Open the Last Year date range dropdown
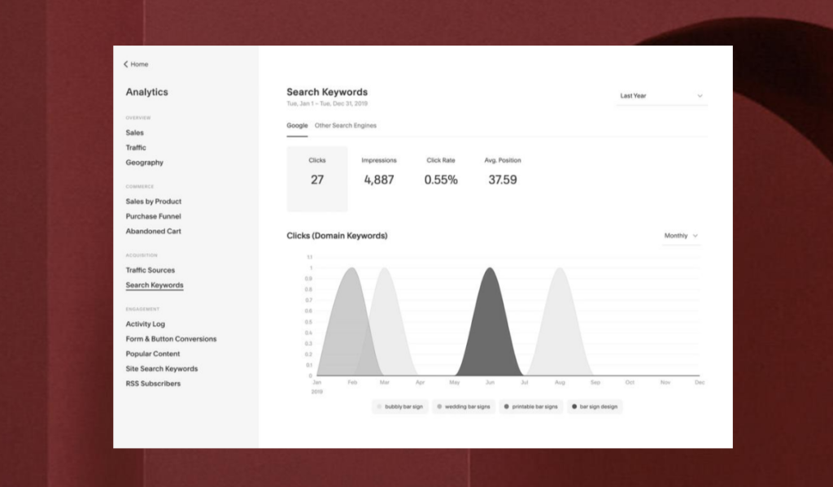 point(661,96)
